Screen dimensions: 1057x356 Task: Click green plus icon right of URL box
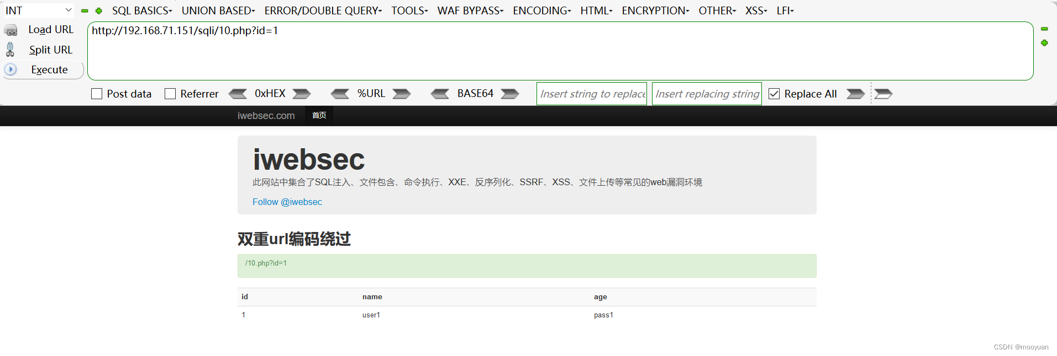tap(1044, 42)
